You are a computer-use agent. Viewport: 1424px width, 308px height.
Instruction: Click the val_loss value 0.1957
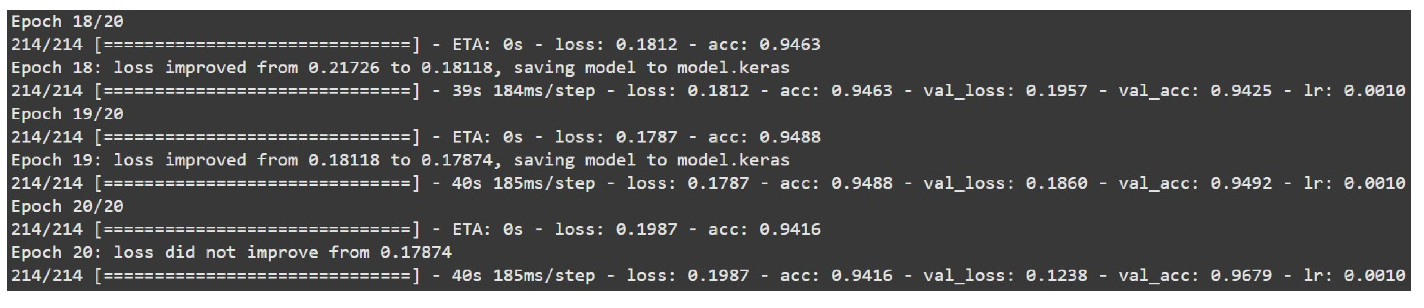coord(1056,91)
